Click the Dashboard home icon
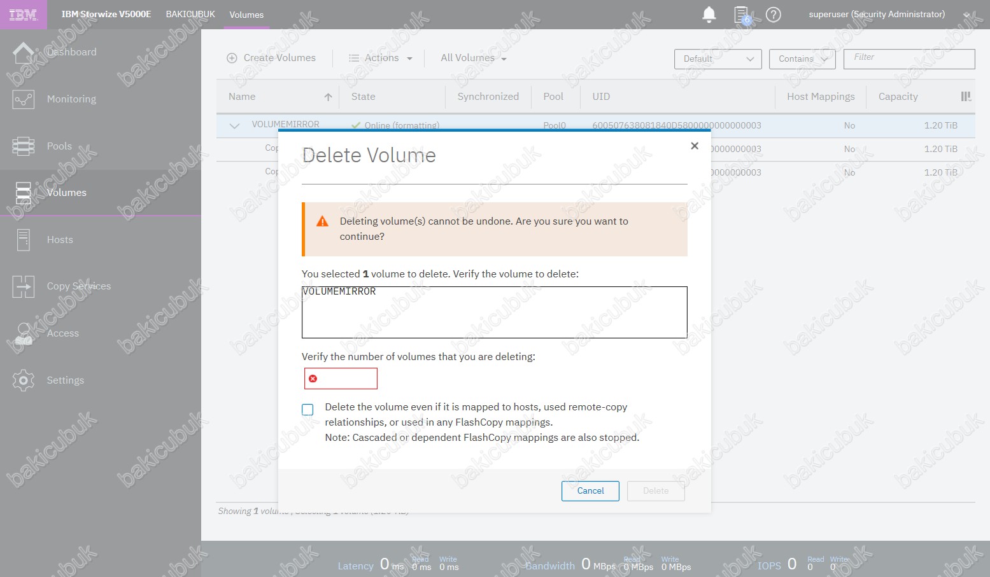The width and height of the screenshot is (990, 577). pos(24,52)
